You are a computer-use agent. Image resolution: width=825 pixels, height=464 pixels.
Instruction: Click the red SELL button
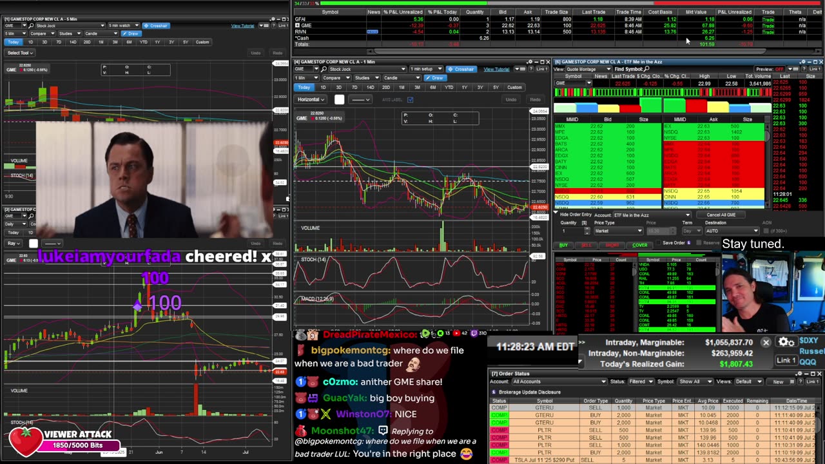[587, 245]
